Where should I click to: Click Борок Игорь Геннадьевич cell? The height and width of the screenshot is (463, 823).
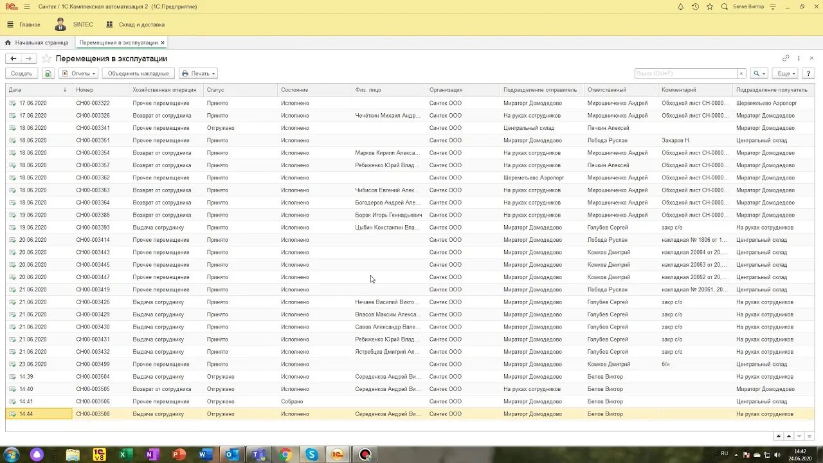tap(388, 215)
